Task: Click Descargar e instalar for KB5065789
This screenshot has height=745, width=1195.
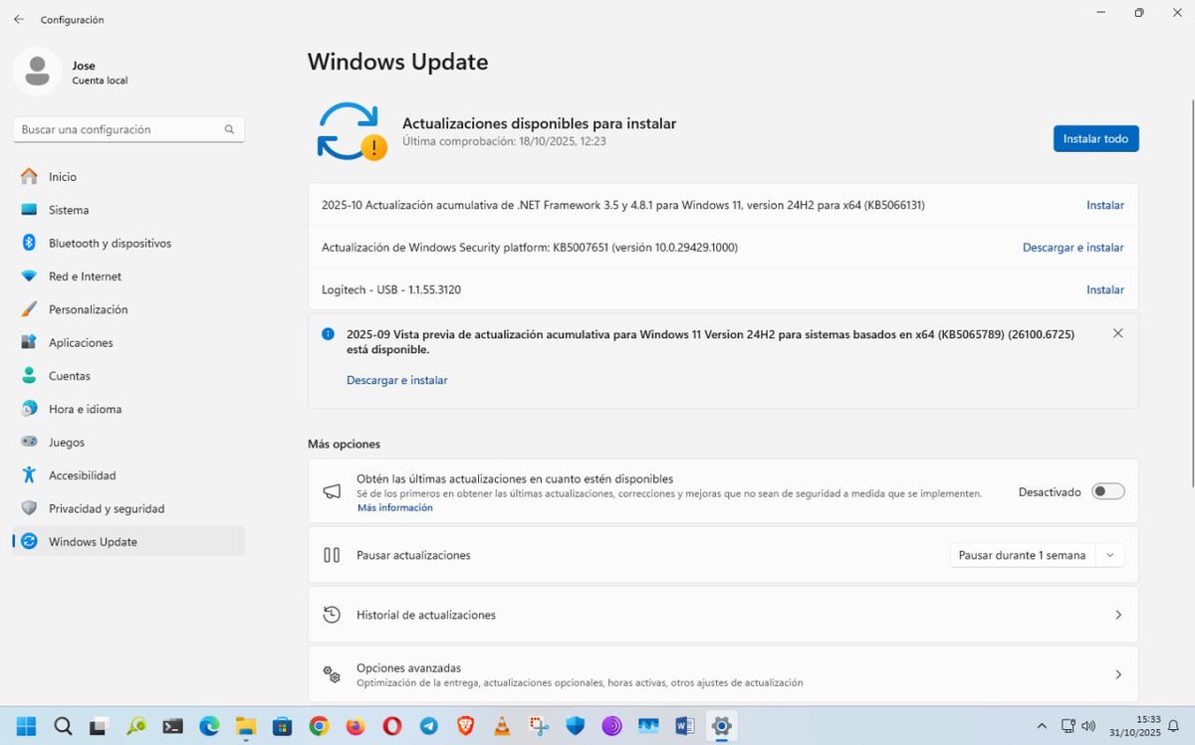Action: (x=396, y=380)
